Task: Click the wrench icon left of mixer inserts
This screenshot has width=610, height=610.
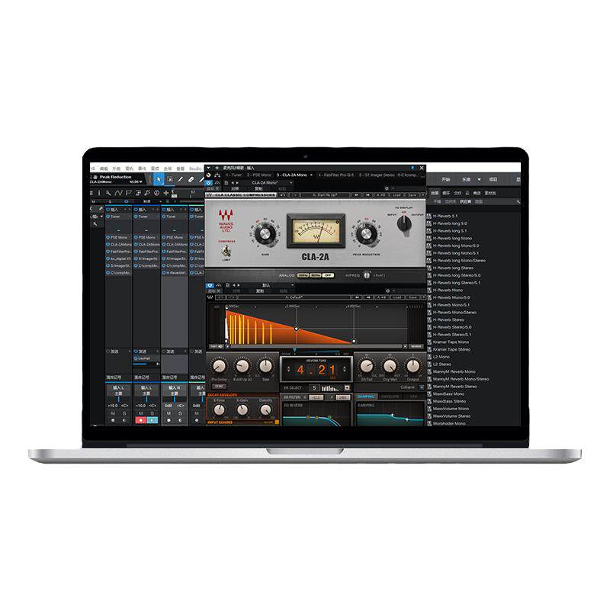Action: [x=95, y=223]
